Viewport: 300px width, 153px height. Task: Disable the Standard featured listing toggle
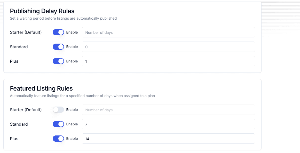point(58,124)
